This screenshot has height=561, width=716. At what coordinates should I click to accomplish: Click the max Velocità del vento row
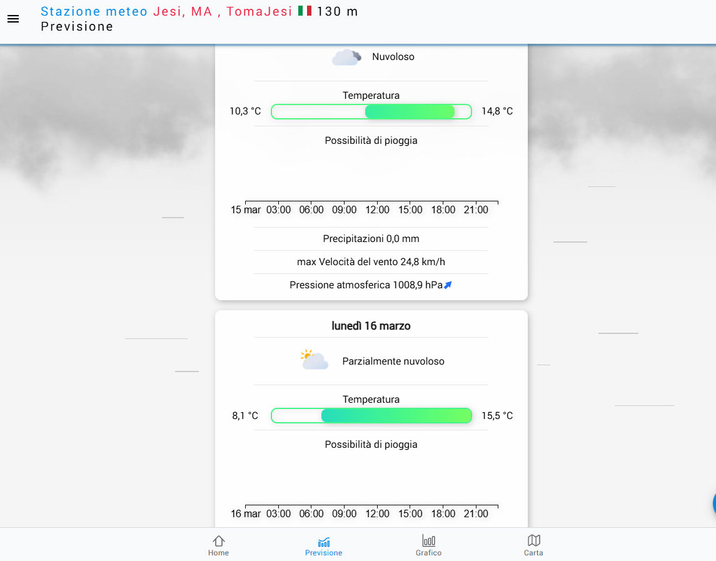(x=371, y=262)
